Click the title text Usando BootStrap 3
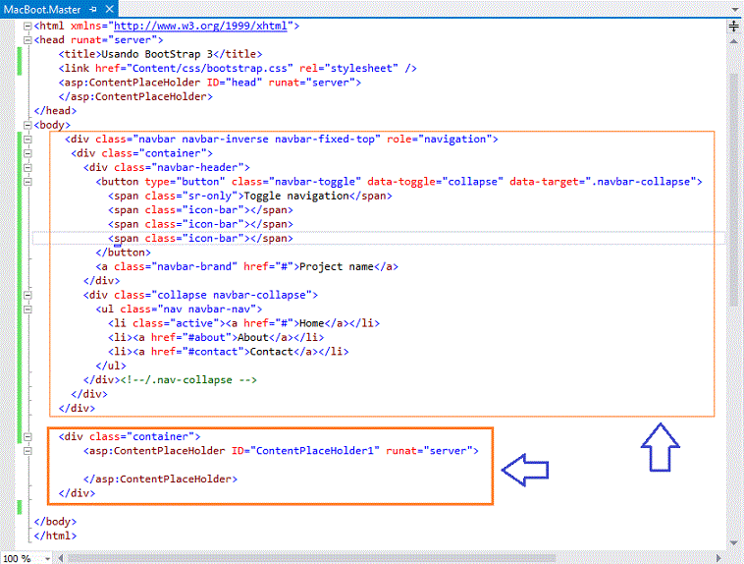This screenshot has height=564, width=744. tap(157, 54)
